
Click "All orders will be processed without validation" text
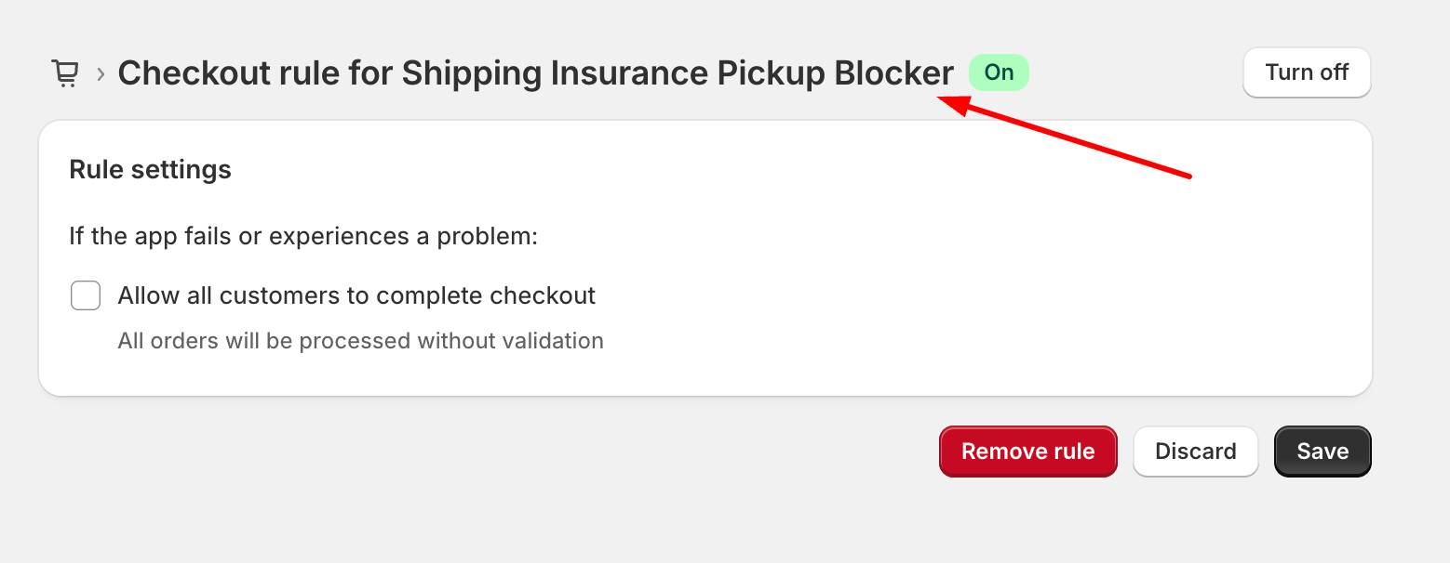[360, 341]
